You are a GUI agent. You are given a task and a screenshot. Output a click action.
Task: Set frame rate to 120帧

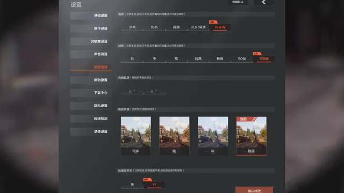click(264, 58)
